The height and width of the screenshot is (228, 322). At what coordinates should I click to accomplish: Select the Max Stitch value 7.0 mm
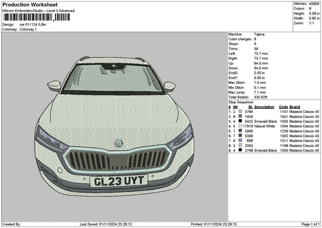point(260,82)
